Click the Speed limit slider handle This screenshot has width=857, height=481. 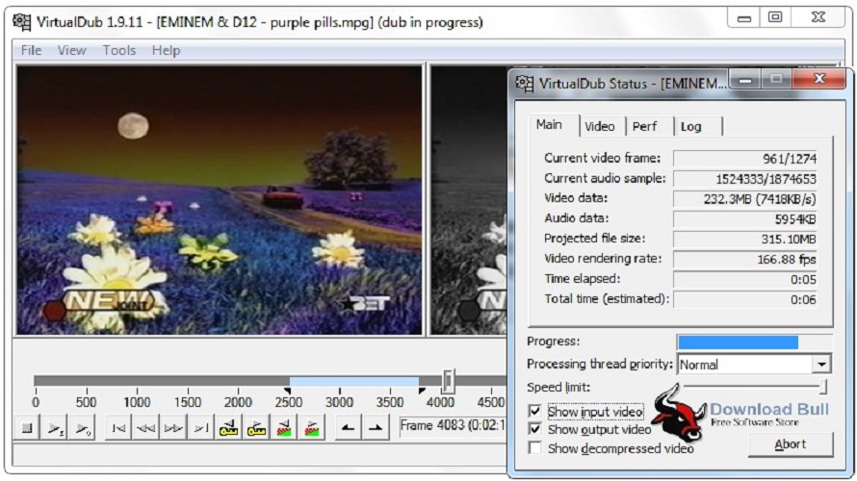coord(823,387)
